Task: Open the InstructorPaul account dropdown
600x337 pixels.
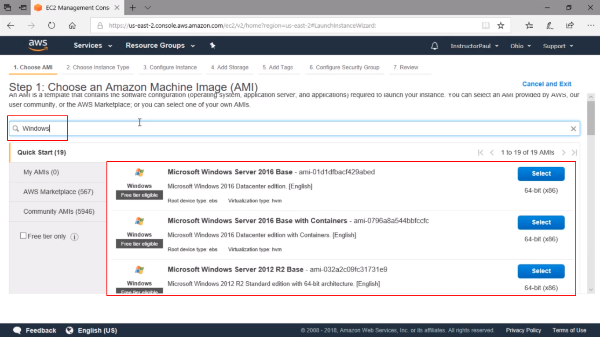Action: (475, 46)
